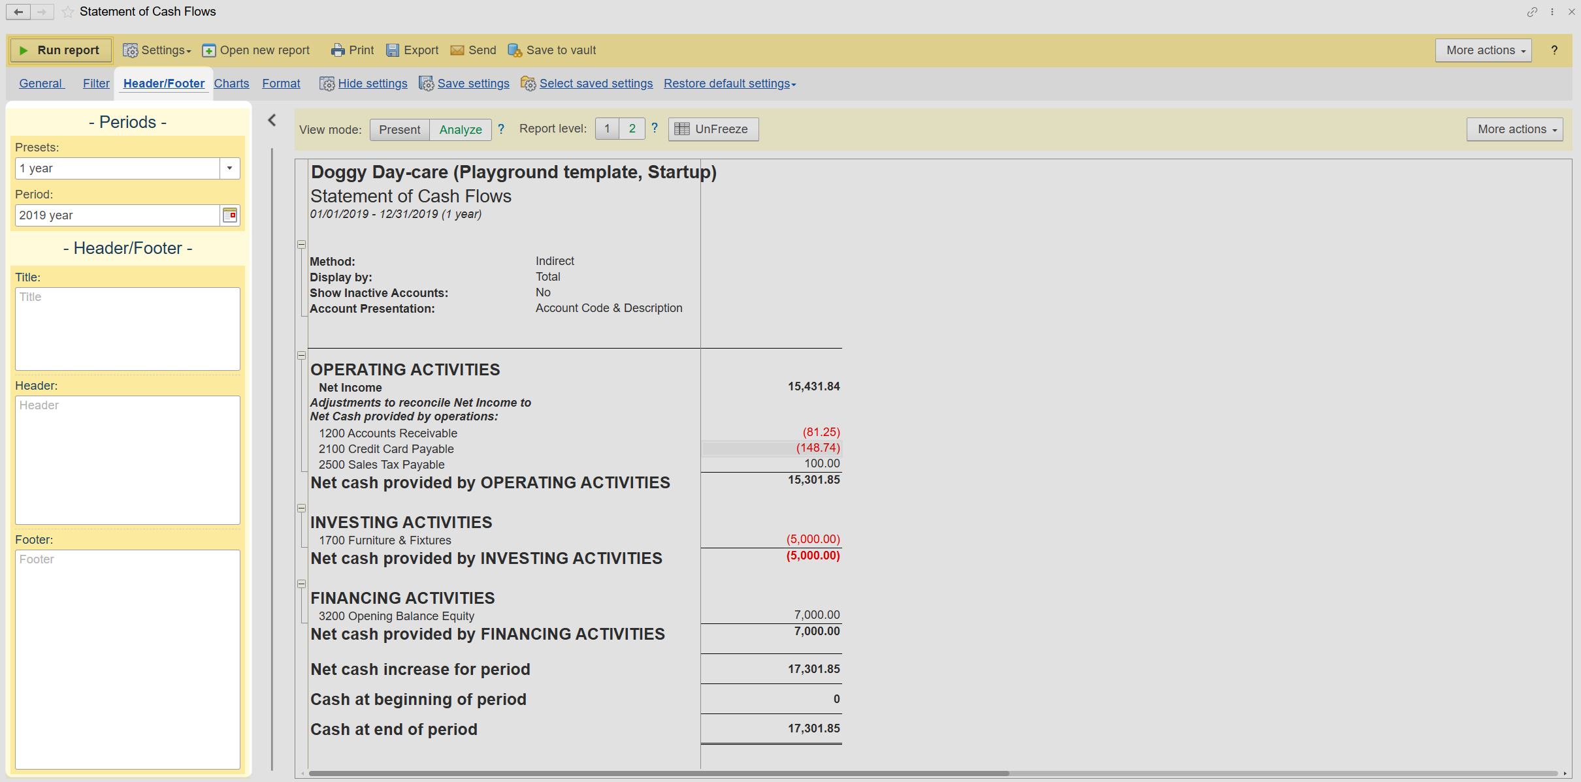
Task: Open the Restore default settings dropdown
Action: [730, 84]
